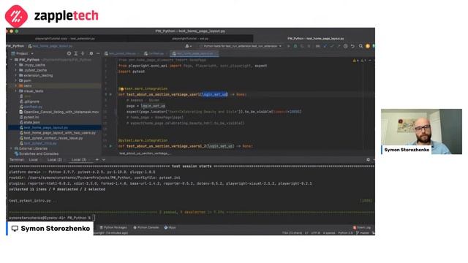Select the Local (2) terminal tab
This screenshot has height=263, width=468.
coord(54,160)
